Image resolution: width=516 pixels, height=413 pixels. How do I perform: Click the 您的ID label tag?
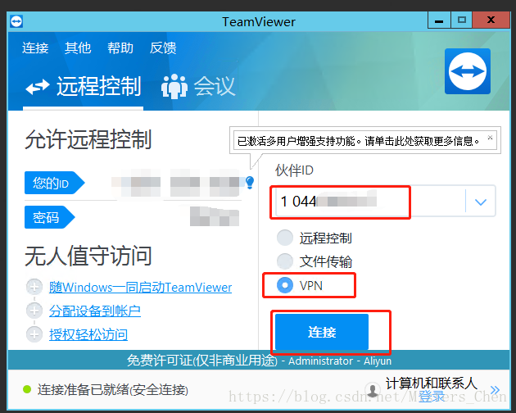point(54,183)
